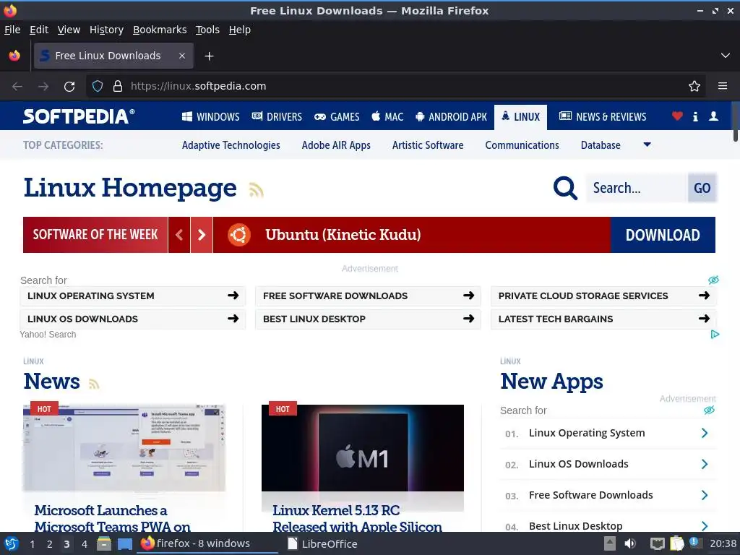Open the file manager icon in taskbar
The height and width of the screenshot is (555, 740).
104,543
